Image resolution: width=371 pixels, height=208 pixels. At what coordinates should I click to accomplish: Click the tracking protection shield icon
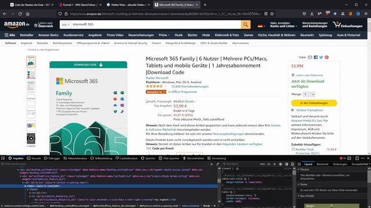point(60,14)
